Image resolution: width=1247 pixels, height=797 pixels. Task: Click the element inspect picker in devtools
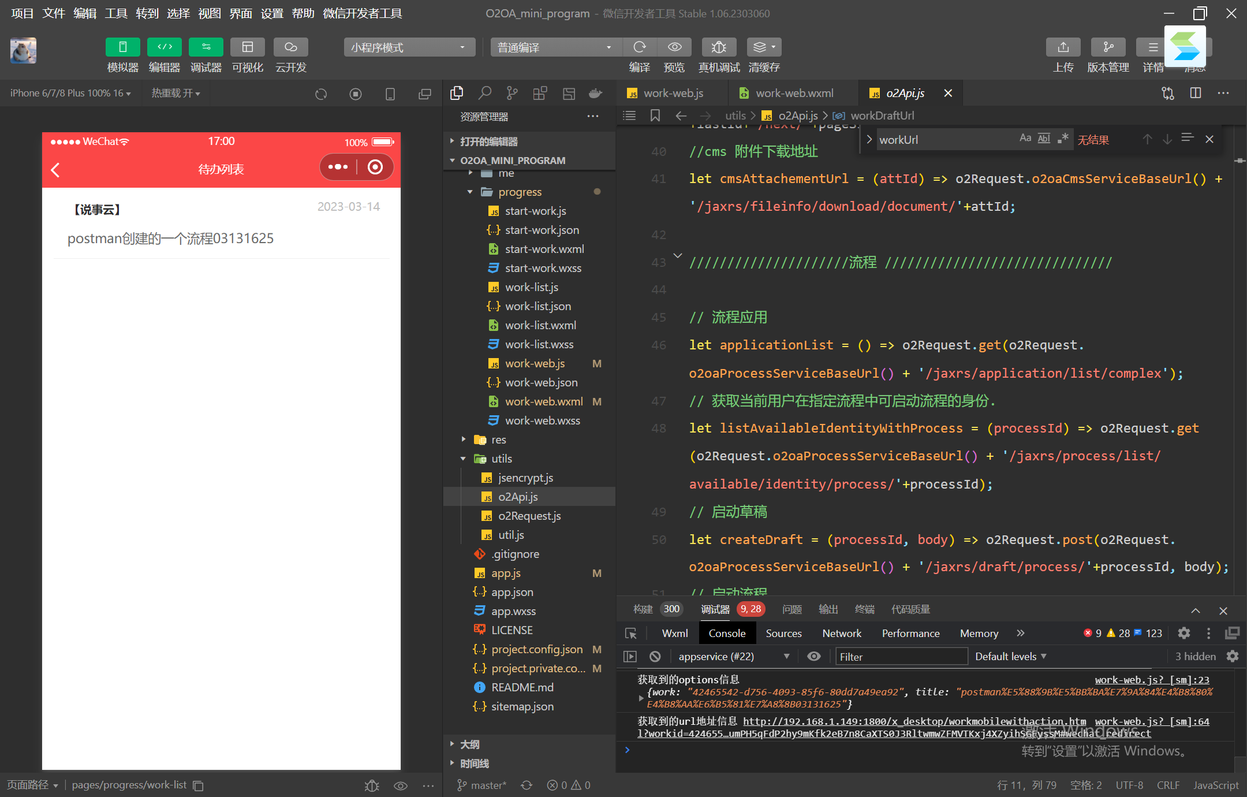630,634
